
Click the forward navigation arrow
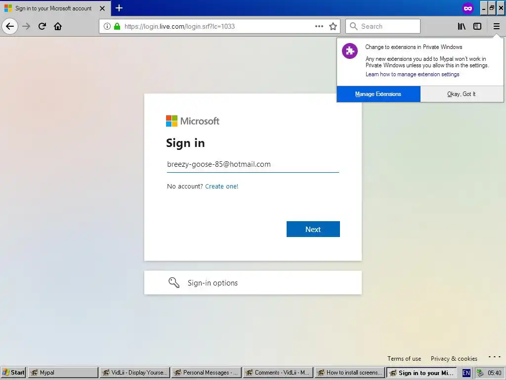pos(26,26)
